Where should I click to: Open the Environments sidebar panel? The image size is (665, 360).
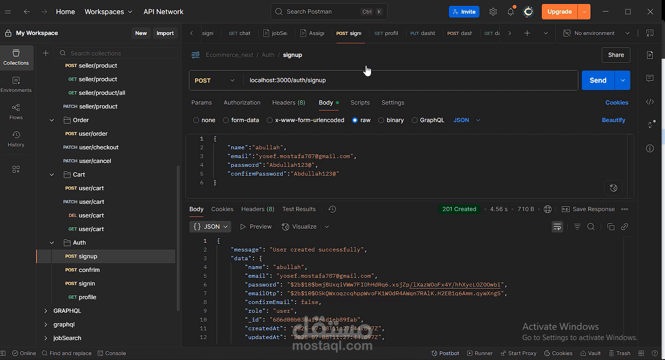coord(16,85)
